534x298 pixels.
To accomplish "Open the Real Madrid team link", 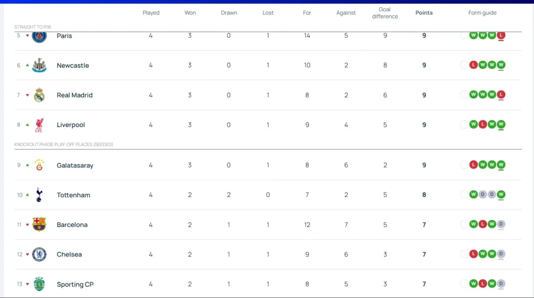I will tap(75, 95).
